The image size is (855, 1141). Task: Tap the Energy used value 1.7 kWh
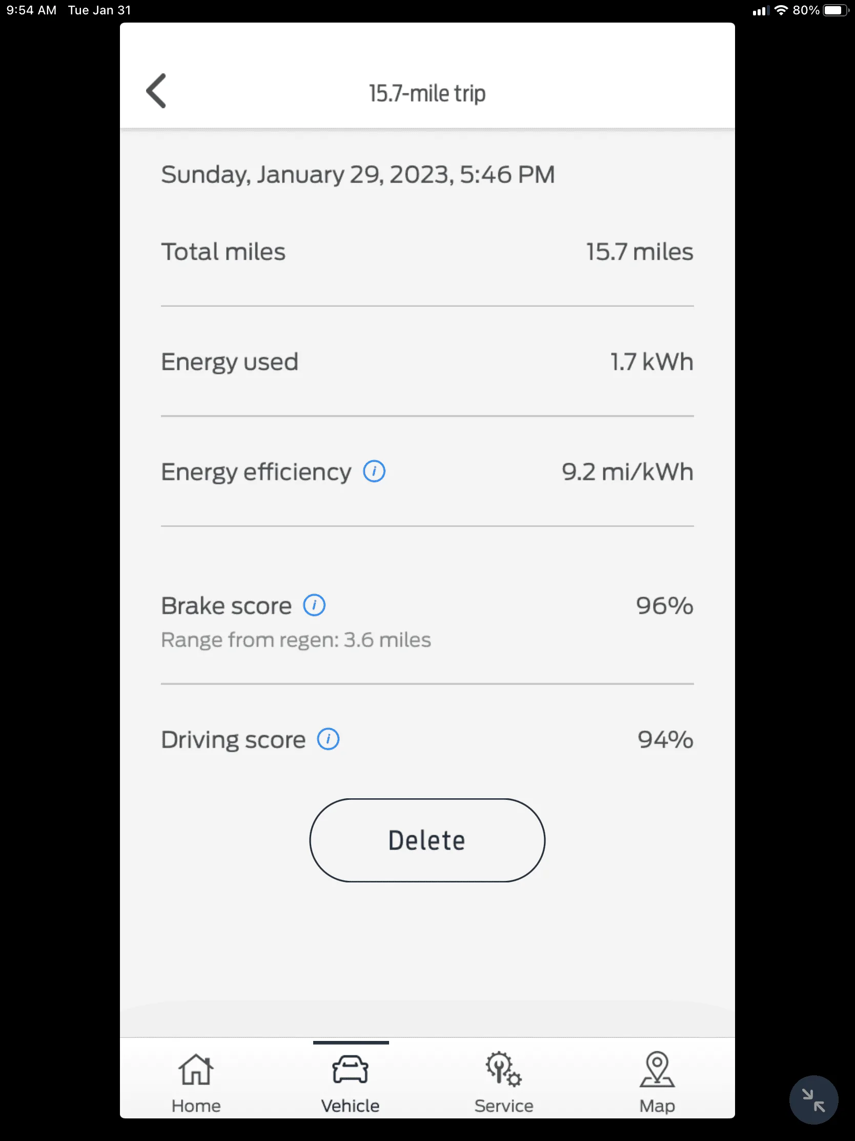[652, 362]
